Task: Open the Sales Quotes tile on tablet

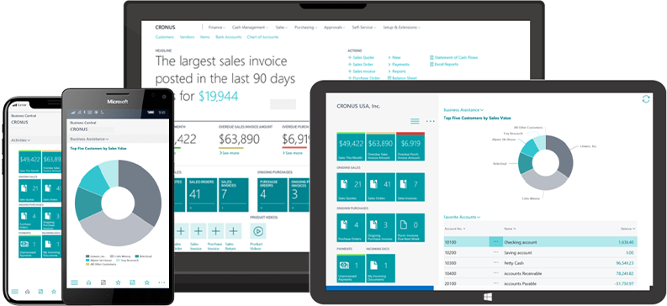Action: pyautogui.click(x=351, y=187)
